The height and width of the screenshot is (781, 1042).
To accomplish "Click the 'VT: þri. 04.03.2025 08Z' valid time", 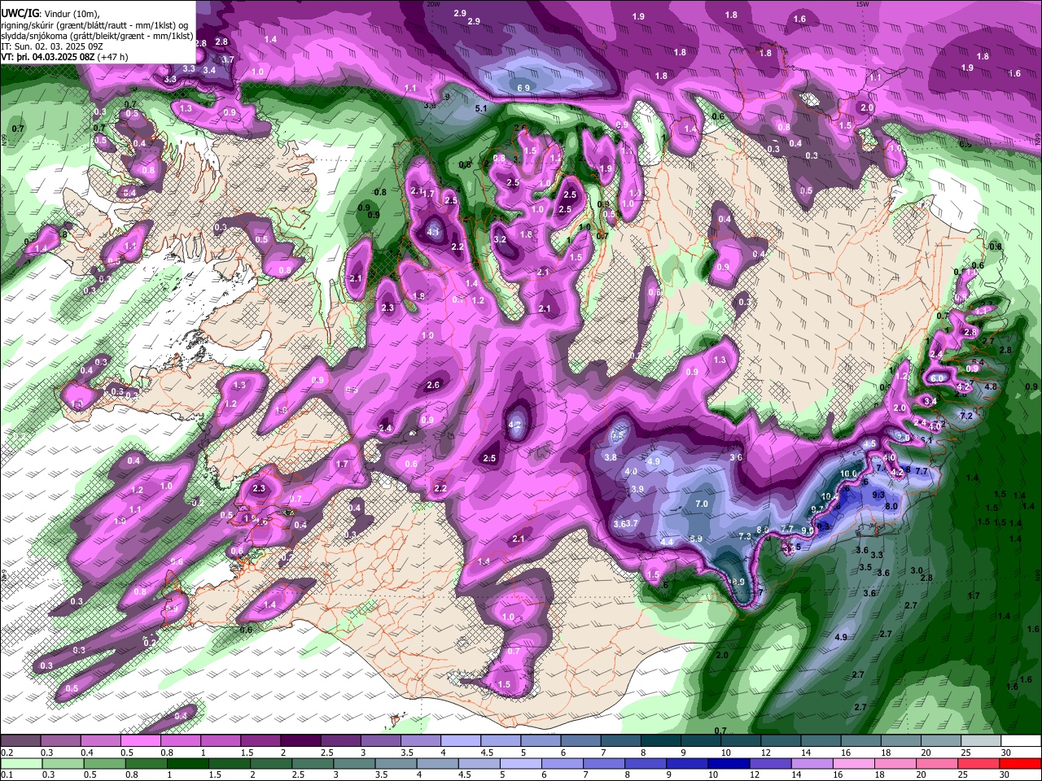I will tap(47, 57).
